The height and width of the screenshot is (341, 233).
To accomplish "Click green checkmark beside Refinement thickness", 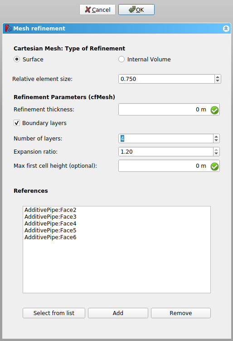I will (214, 110).
